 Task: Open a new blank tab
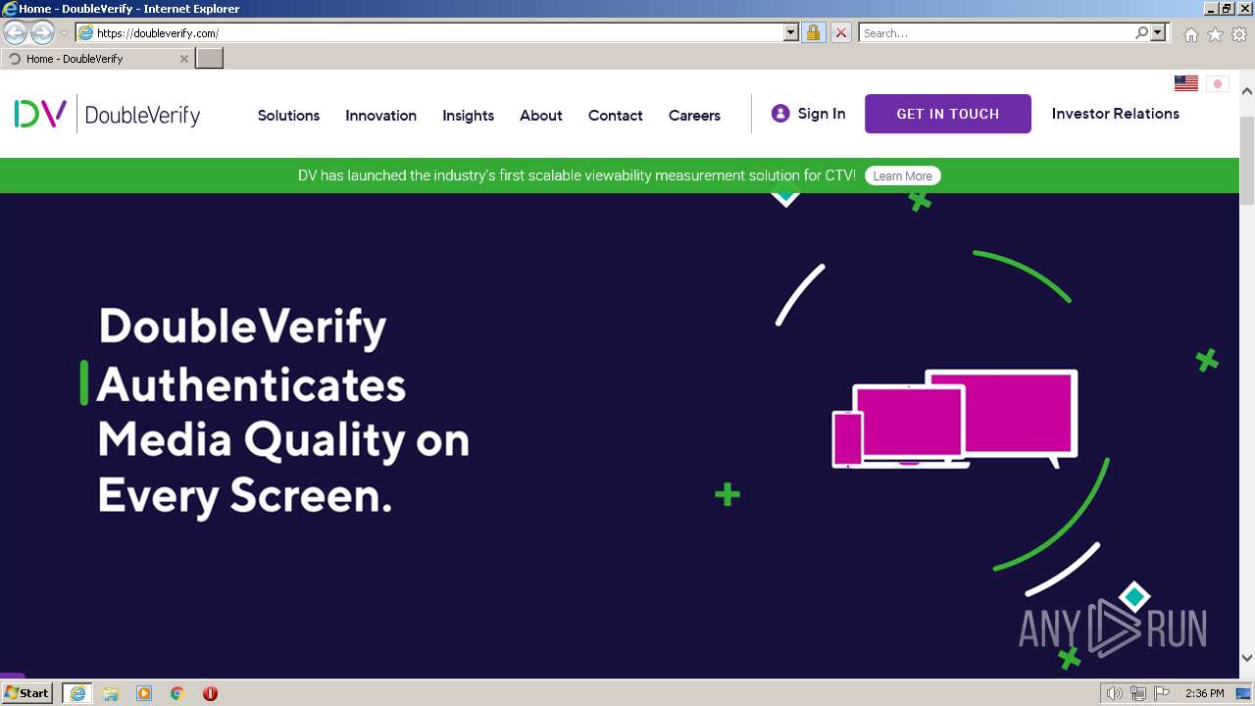(x=210, y=59)
